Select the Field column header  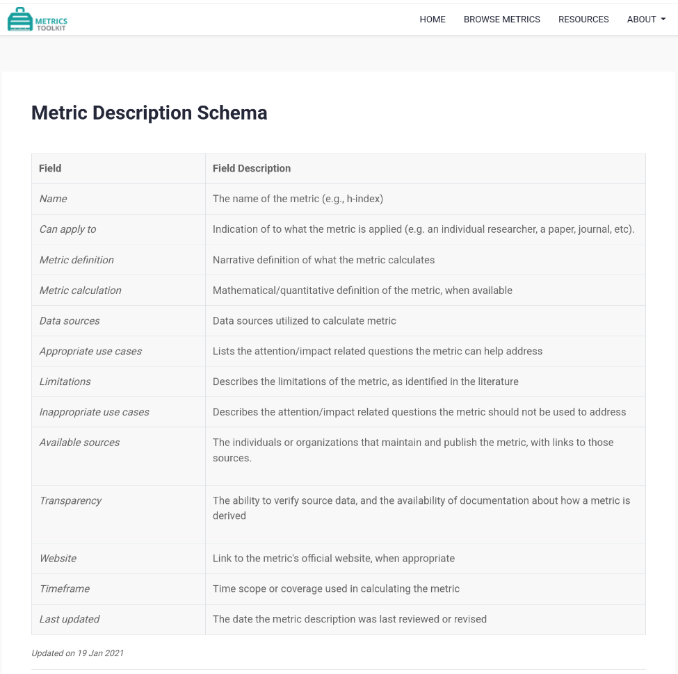[50, 168]
